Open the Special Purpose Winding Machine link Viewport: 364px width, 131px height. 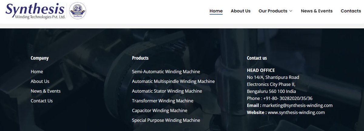(x=166, y=120)
